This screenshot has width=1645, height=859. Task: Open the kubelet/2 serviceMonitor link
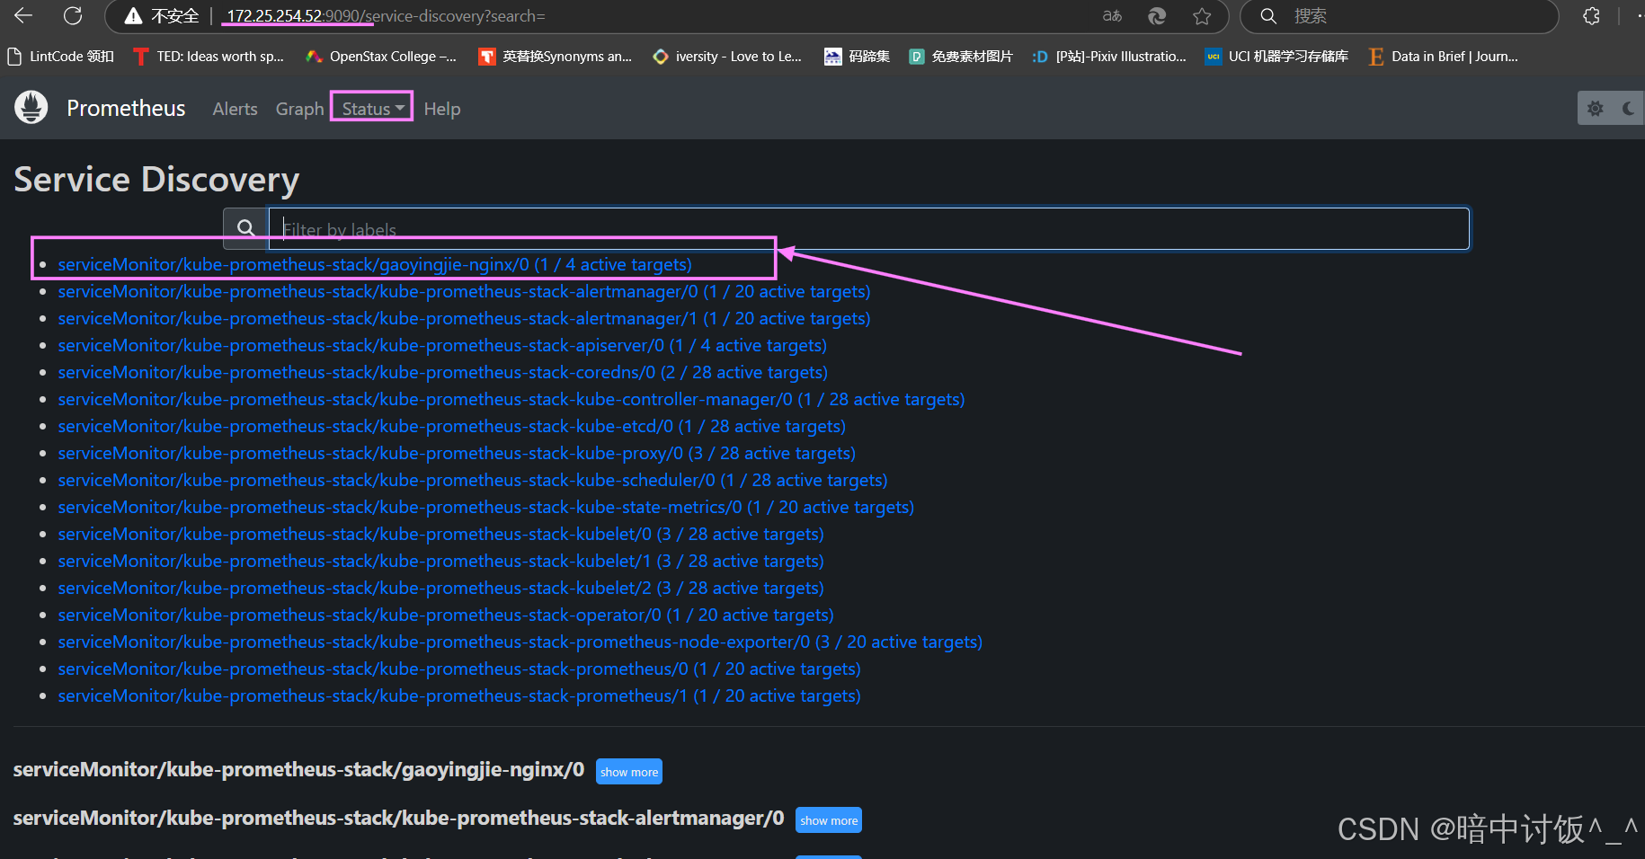pos(440,588)
